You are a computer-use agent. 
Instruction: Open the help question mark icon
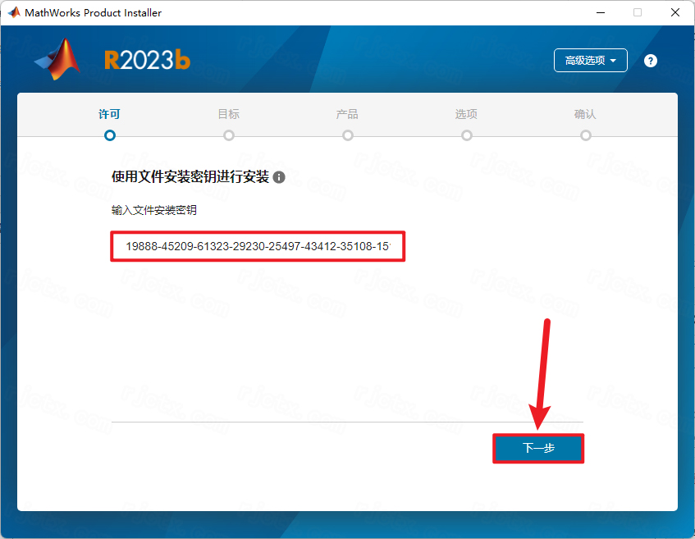click(651, 61)
